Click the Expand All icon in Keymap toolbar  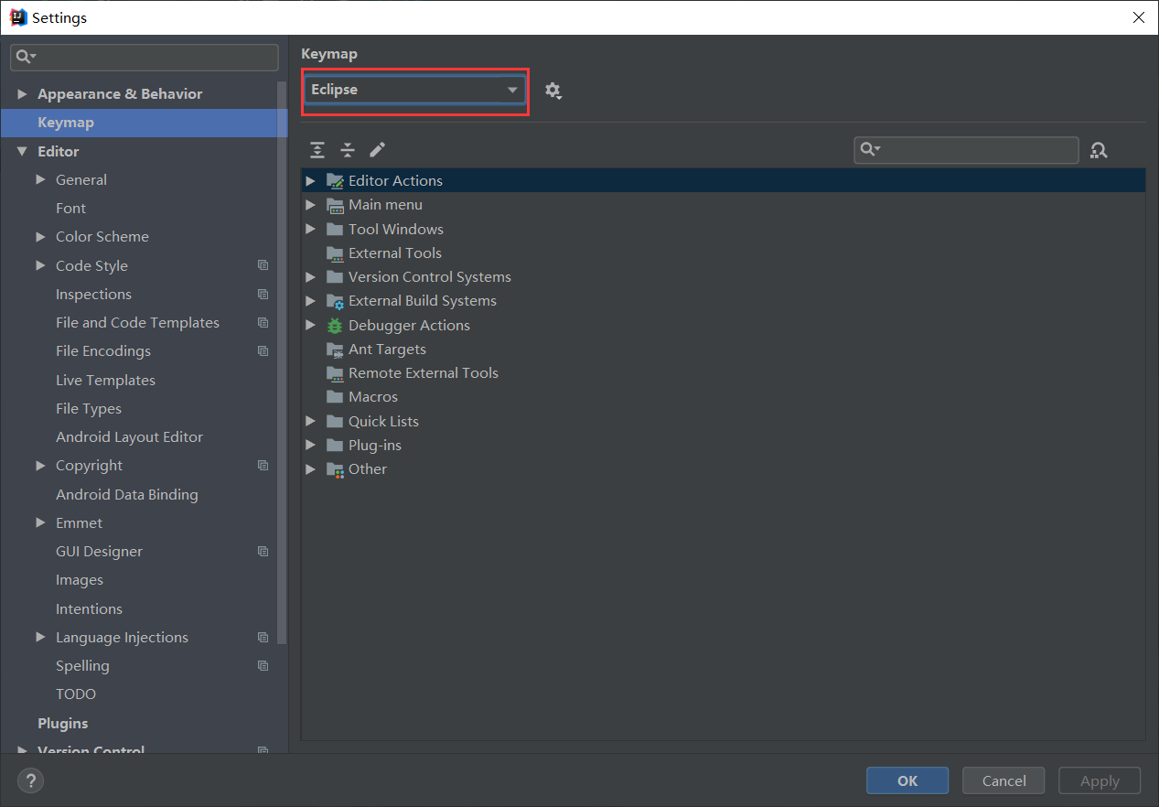coord(317,150)
